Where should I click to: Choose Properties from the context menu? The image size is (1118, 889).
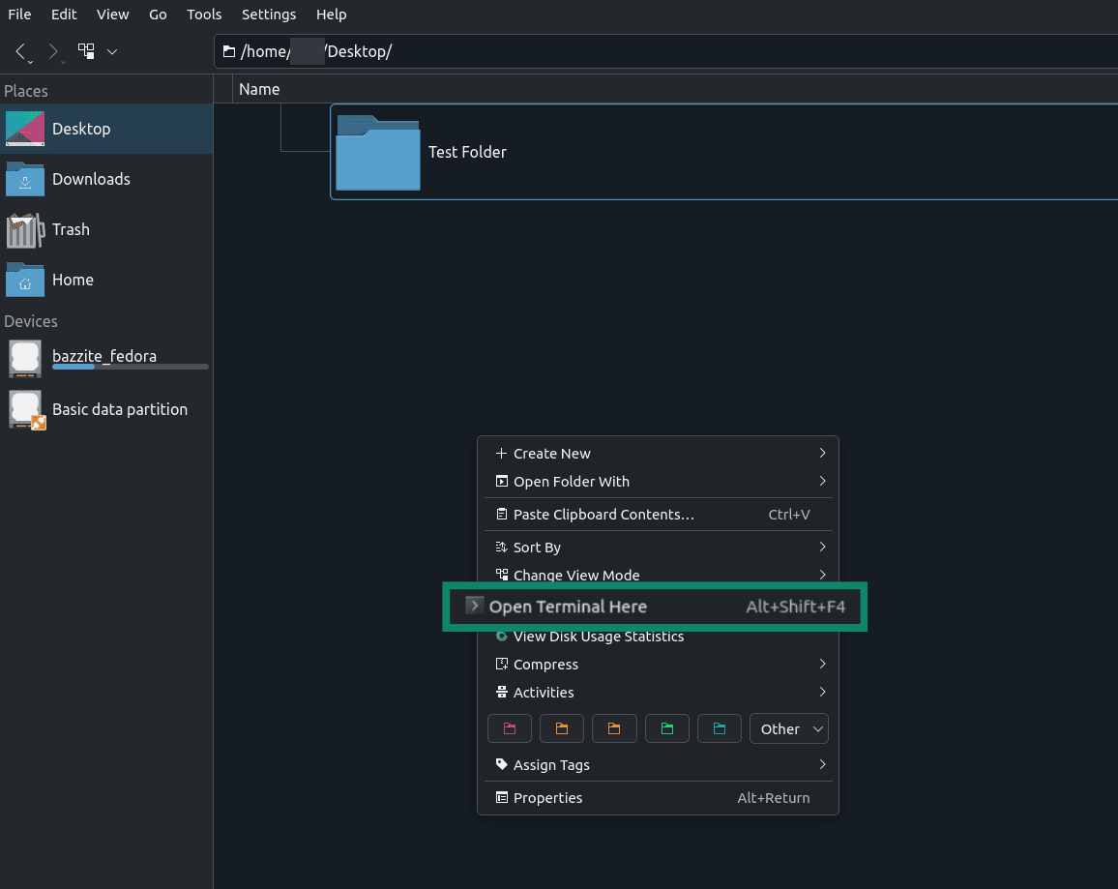(658, 798)
